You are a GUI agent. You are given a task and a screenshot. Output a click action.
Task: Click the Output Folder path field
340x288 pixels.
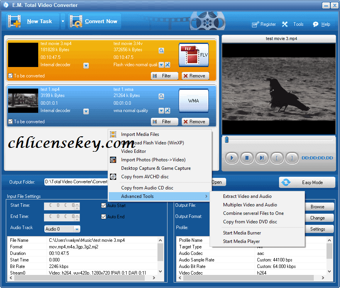pyautogui.click(x=76, y=182)
